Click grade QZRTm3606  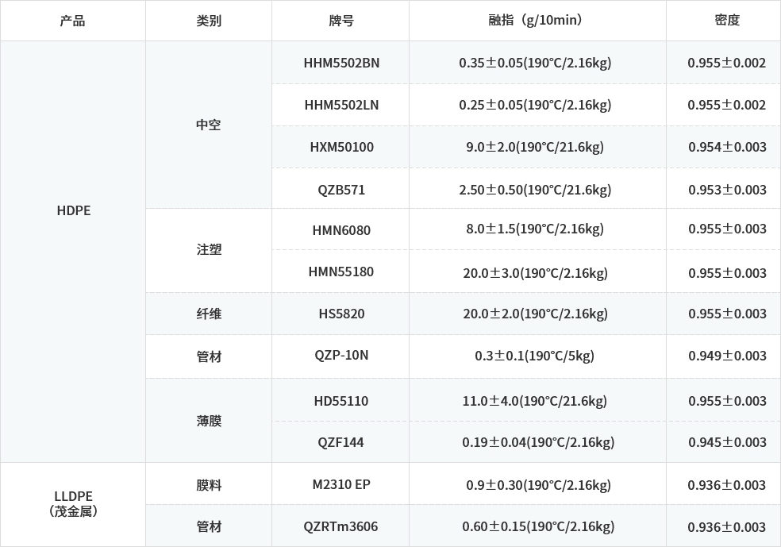point(341,526)
